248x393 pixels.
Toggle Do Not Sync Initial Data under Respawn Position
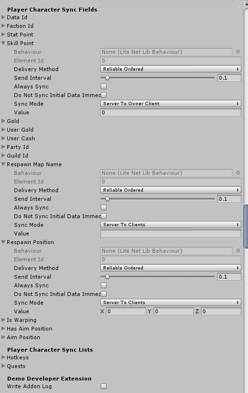(x=104, y=294)
